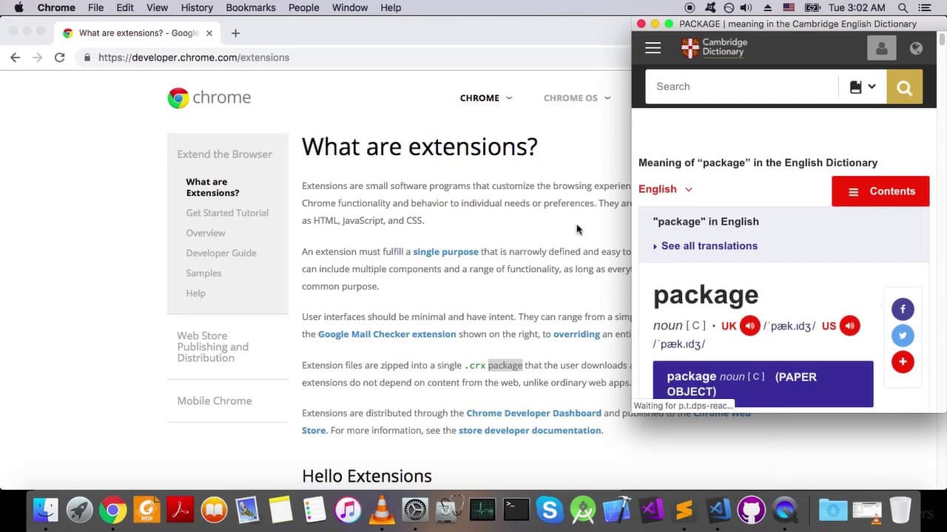
Task: Open Developer Guide sidebar link
Action: click(x=221, y=253)
